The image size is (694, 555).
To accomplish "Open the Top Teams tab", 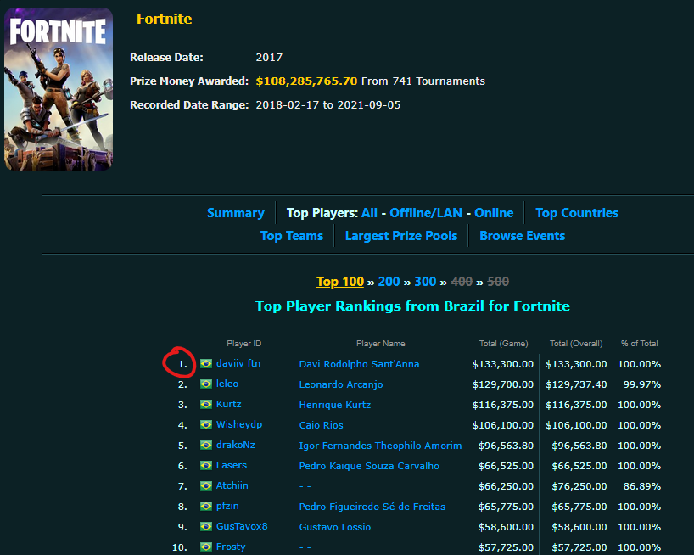I will click(292, 236).
